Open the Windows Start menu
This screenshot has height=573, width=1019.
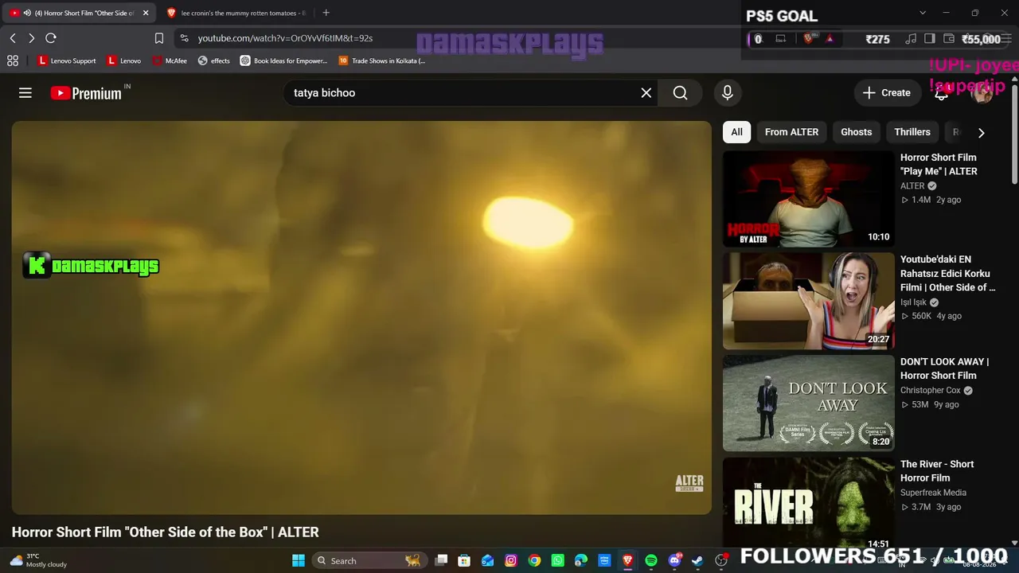299,560
